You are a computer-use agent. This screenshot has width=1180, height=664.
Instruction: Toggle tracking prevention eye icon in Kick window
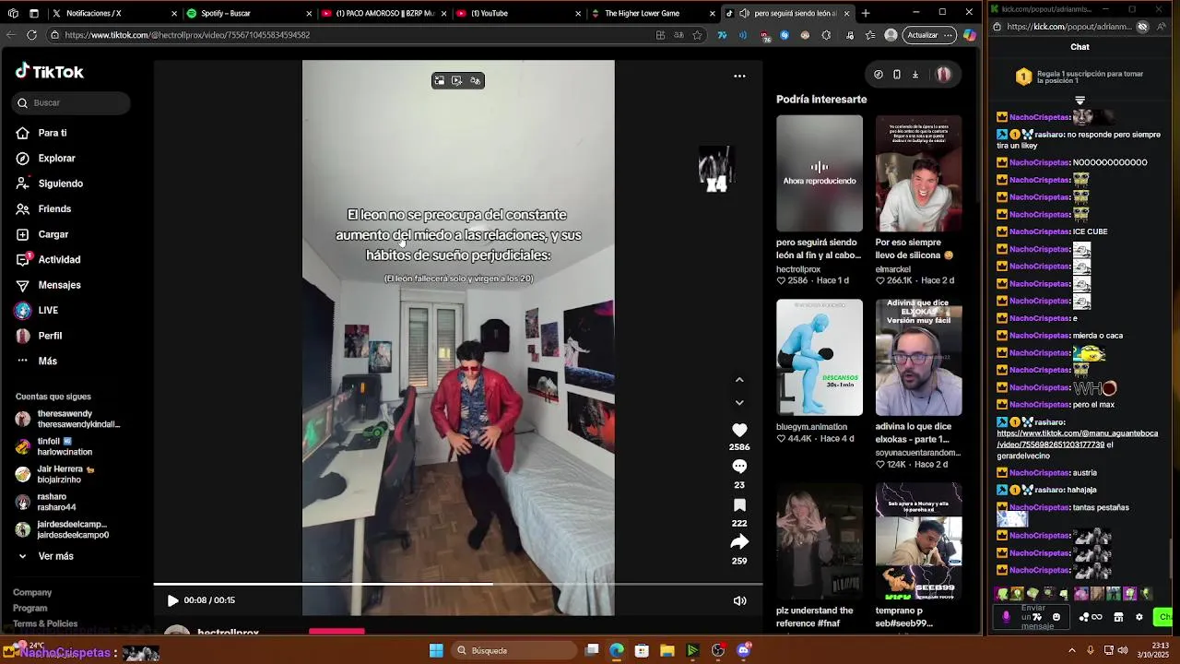(1142, 27)
